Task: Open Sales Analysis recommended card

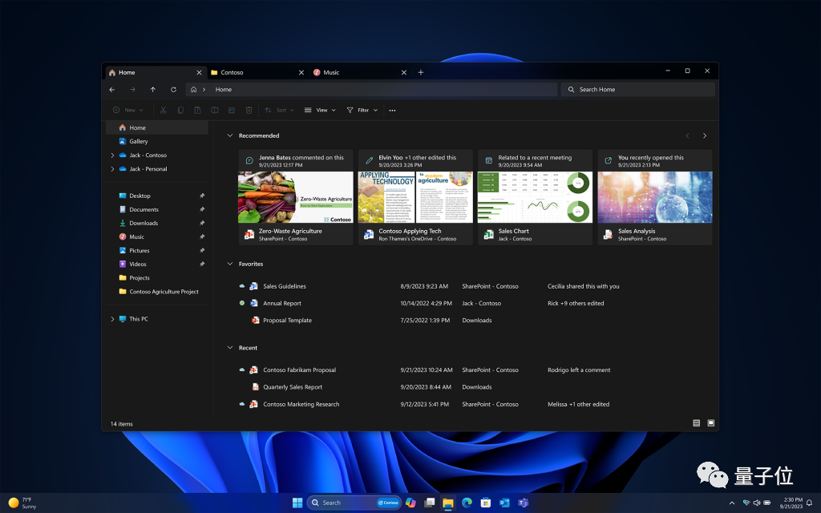Action: click(655, 197)
